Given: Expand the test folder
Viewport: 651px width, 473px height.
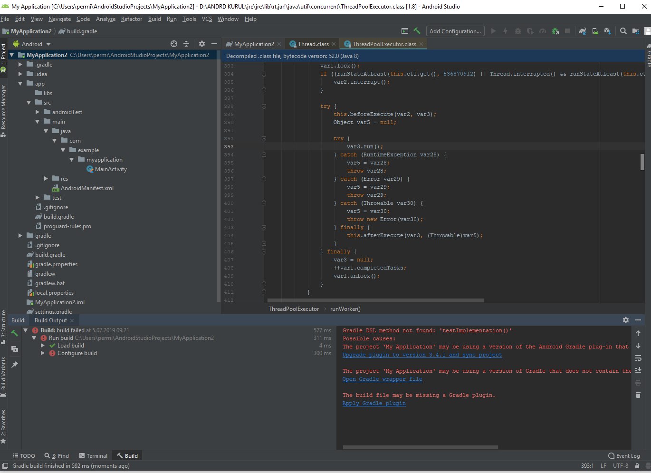Looking at the screenshot, I should [37, 198].
